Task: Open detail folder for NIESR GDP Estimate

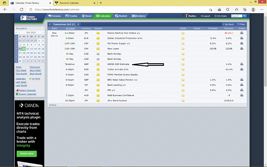Action: pos(183,64)
